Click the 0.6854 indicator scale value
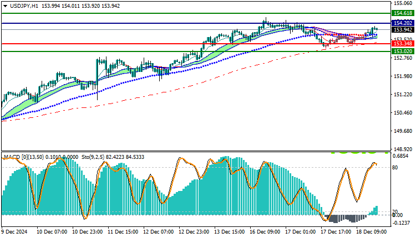This screenshot has width=416, height=238. 400,156
